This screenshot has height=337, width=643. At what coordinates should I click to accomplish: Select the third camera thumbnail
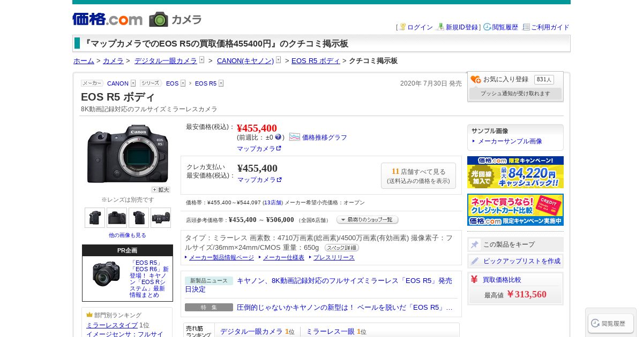coord(139,218)
